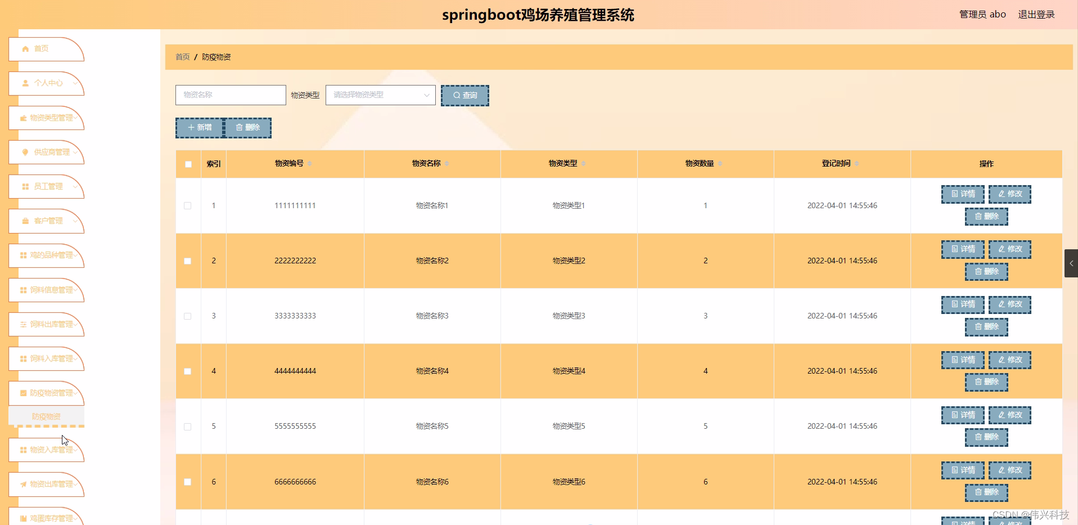This screenshot has width=1078, height=525.
Task: Open 首页 breadcrumb link above the filters
Action: [x=182, y=57]
